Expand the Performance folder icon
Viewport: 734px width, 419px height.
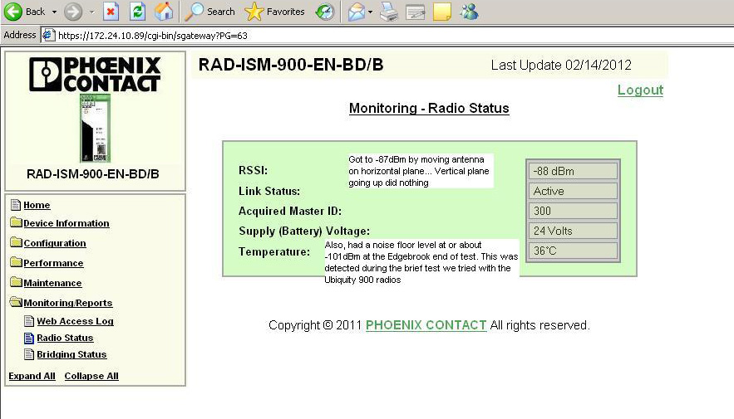(x=16, y=262)
